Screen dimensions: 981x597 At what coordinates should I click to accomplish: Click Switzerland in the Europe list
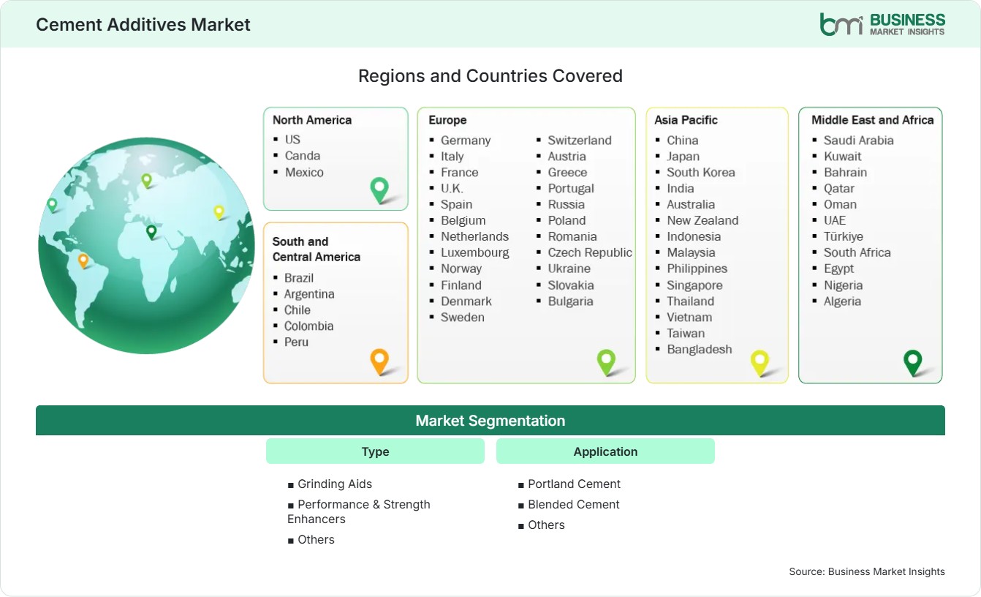pos(580,140)
